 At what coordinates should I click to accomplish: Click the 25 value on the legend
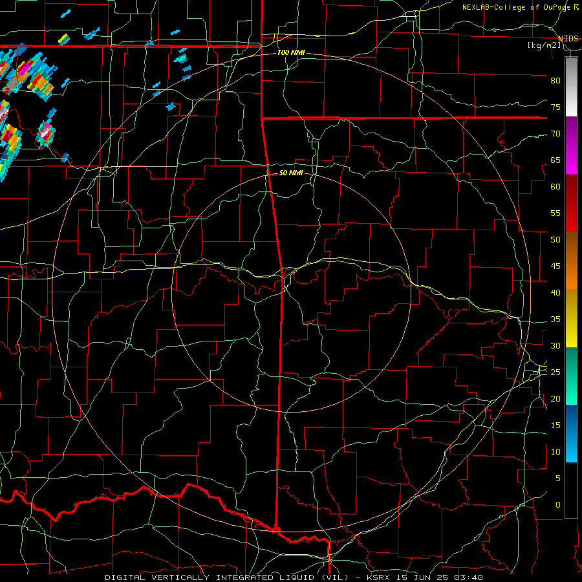(555, 372)
